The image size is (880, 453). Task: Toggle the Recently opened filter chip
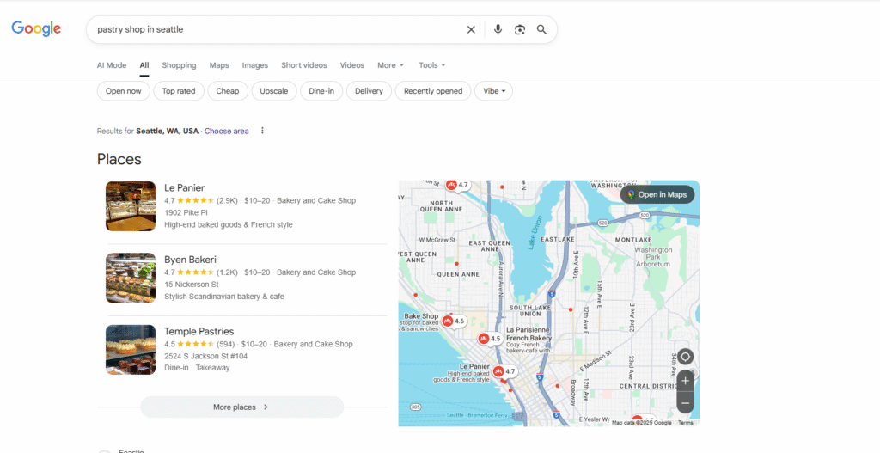click(x=433, y=91)
